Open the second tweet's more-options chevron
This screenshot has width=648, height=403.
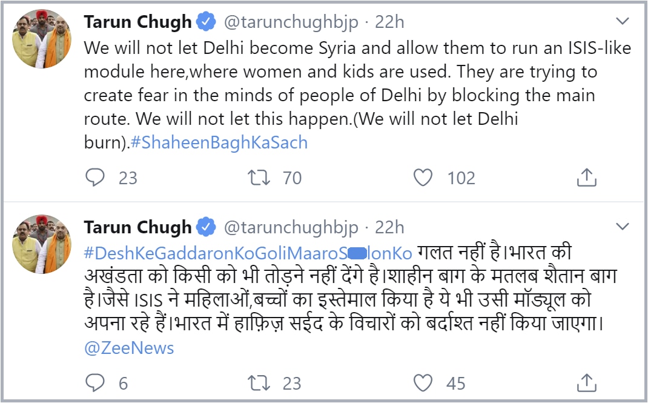(x=622, y=227)
